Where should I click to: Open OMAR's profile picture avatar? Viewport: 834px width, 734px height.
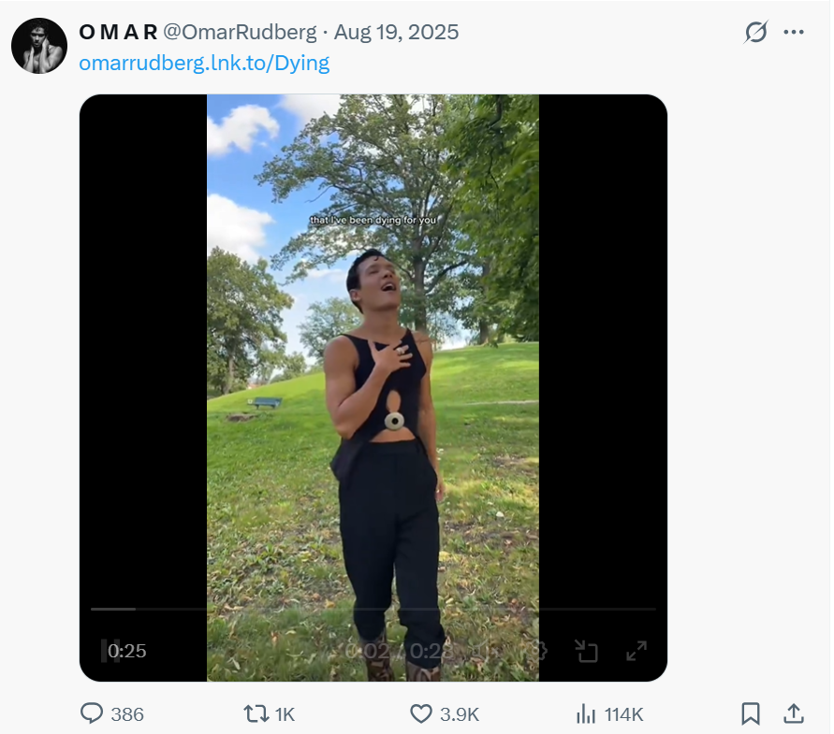tap(39, 45)
